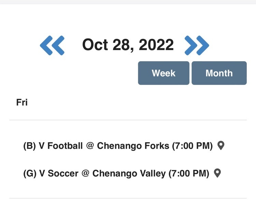Image resolution: width=256 pixels, height=200 pixels.
Task: Click the Chenango Forks event text
Action: pyautogui.click(x=133, y=146)
